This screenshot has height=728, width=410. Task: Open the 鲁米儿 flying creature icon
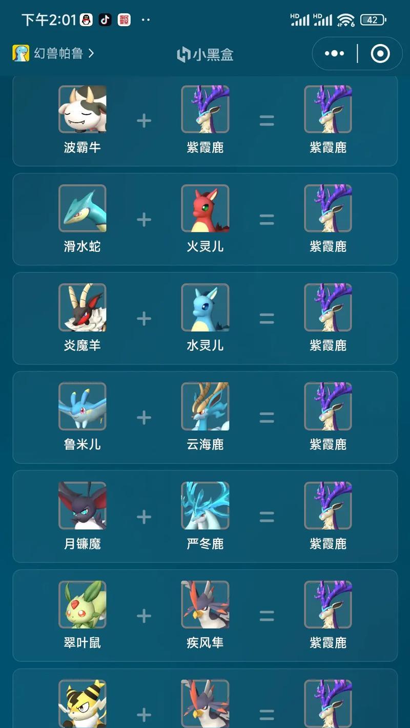click(x=83, y=406)
